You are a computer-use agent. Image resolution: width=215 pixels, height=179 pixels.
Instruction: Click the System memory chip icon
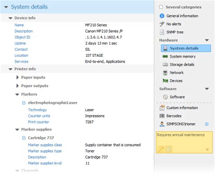click(165, 56)
